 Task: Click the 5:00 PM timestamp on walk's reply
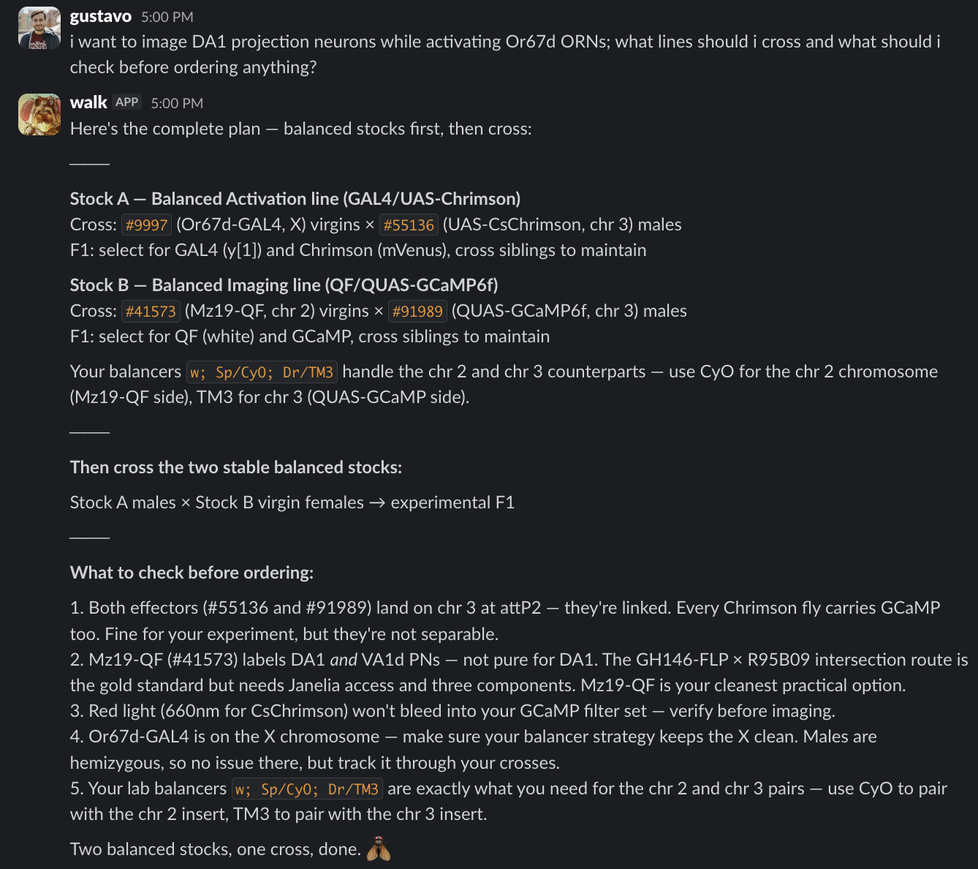pos(177,103)
